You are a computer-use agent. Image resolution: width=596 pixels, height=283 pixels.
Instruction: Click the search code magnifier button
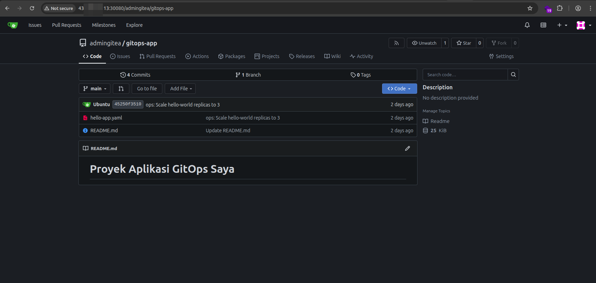(513, 75)
